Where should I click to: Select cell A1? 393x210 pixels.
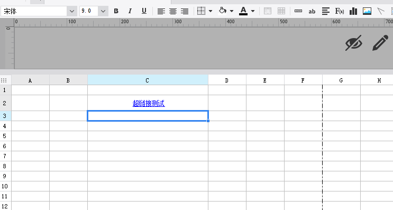coord(30,90)
